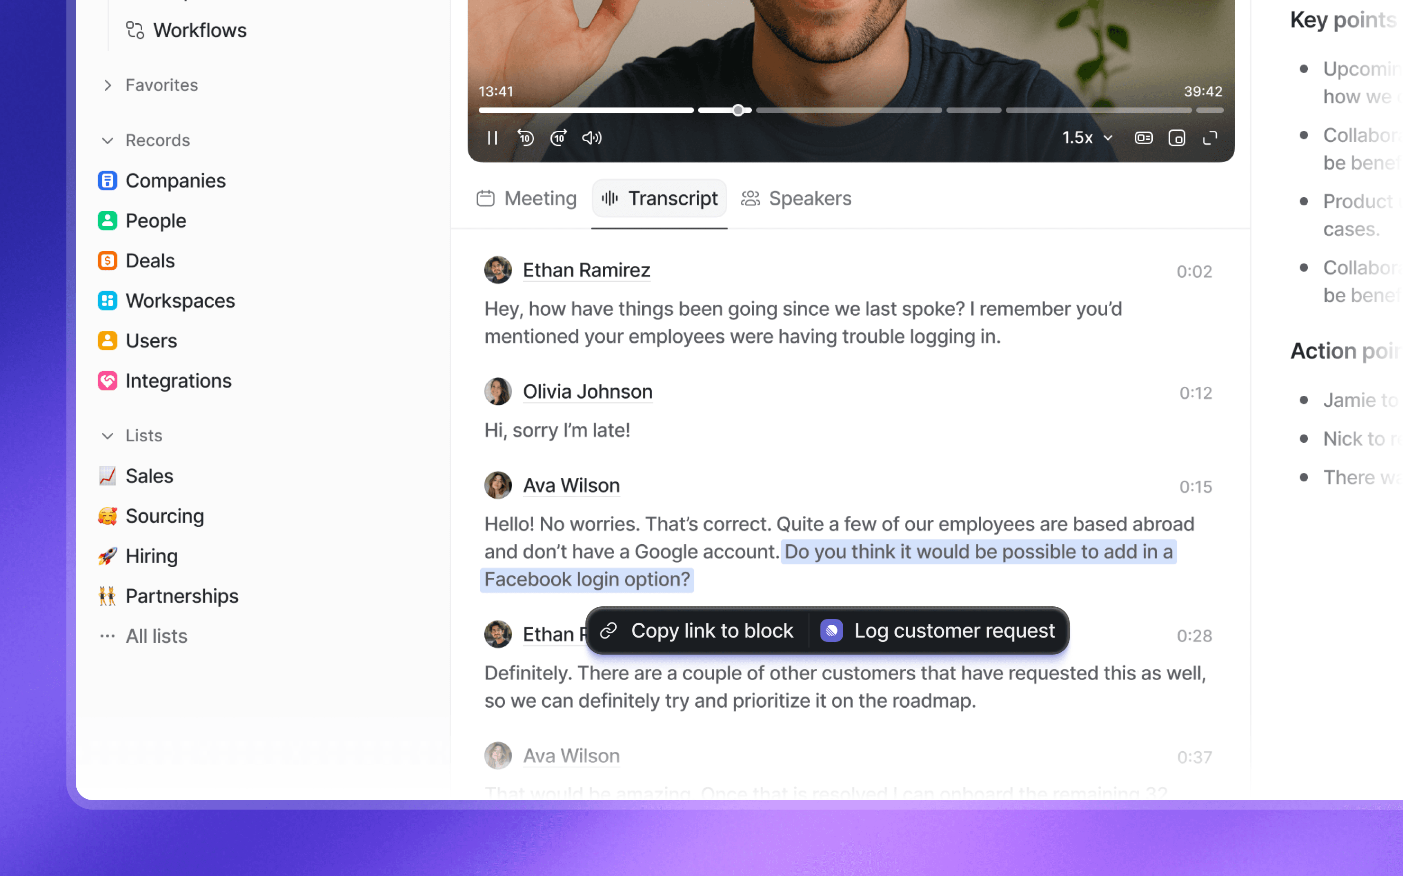The image size is (1403, 876).
Task: Click the video progress slider handle
Action: pyautogui.click(x=738, y=110)
